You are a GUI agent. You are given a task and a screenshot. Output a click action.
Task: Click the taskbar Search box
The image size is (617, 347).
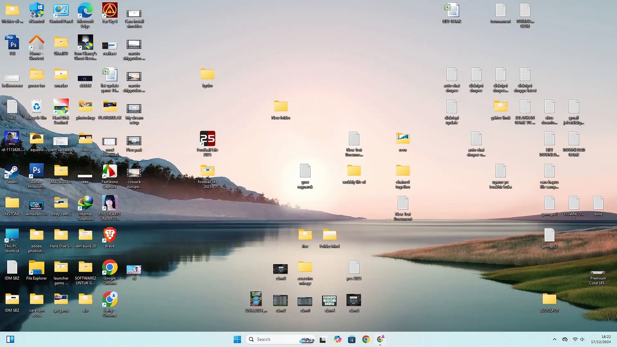coord(281,339)
